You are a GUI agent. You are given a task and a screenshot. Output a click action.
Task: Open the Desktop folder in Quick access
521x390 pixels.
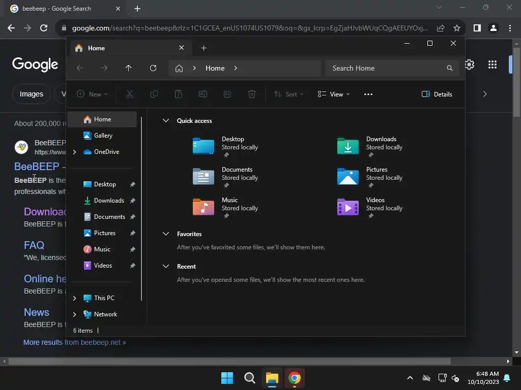coord(225,146)
